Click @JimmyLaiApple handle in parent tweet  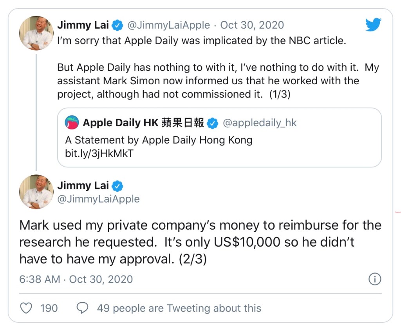pos(169,25)
